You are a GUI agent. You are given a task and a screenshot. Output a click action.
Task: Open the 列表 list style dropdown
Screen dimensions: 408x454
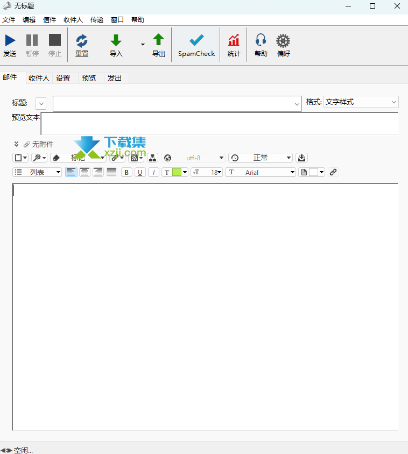point(37,172)
